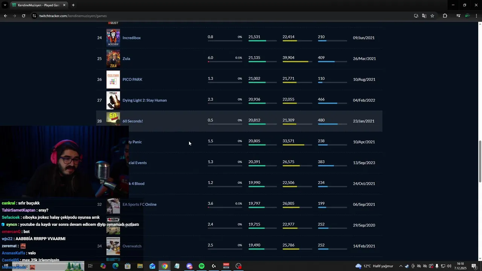Screen dimensions: 482x271
Task: Open the Chrome media control icon
Action: pos(458,16)
